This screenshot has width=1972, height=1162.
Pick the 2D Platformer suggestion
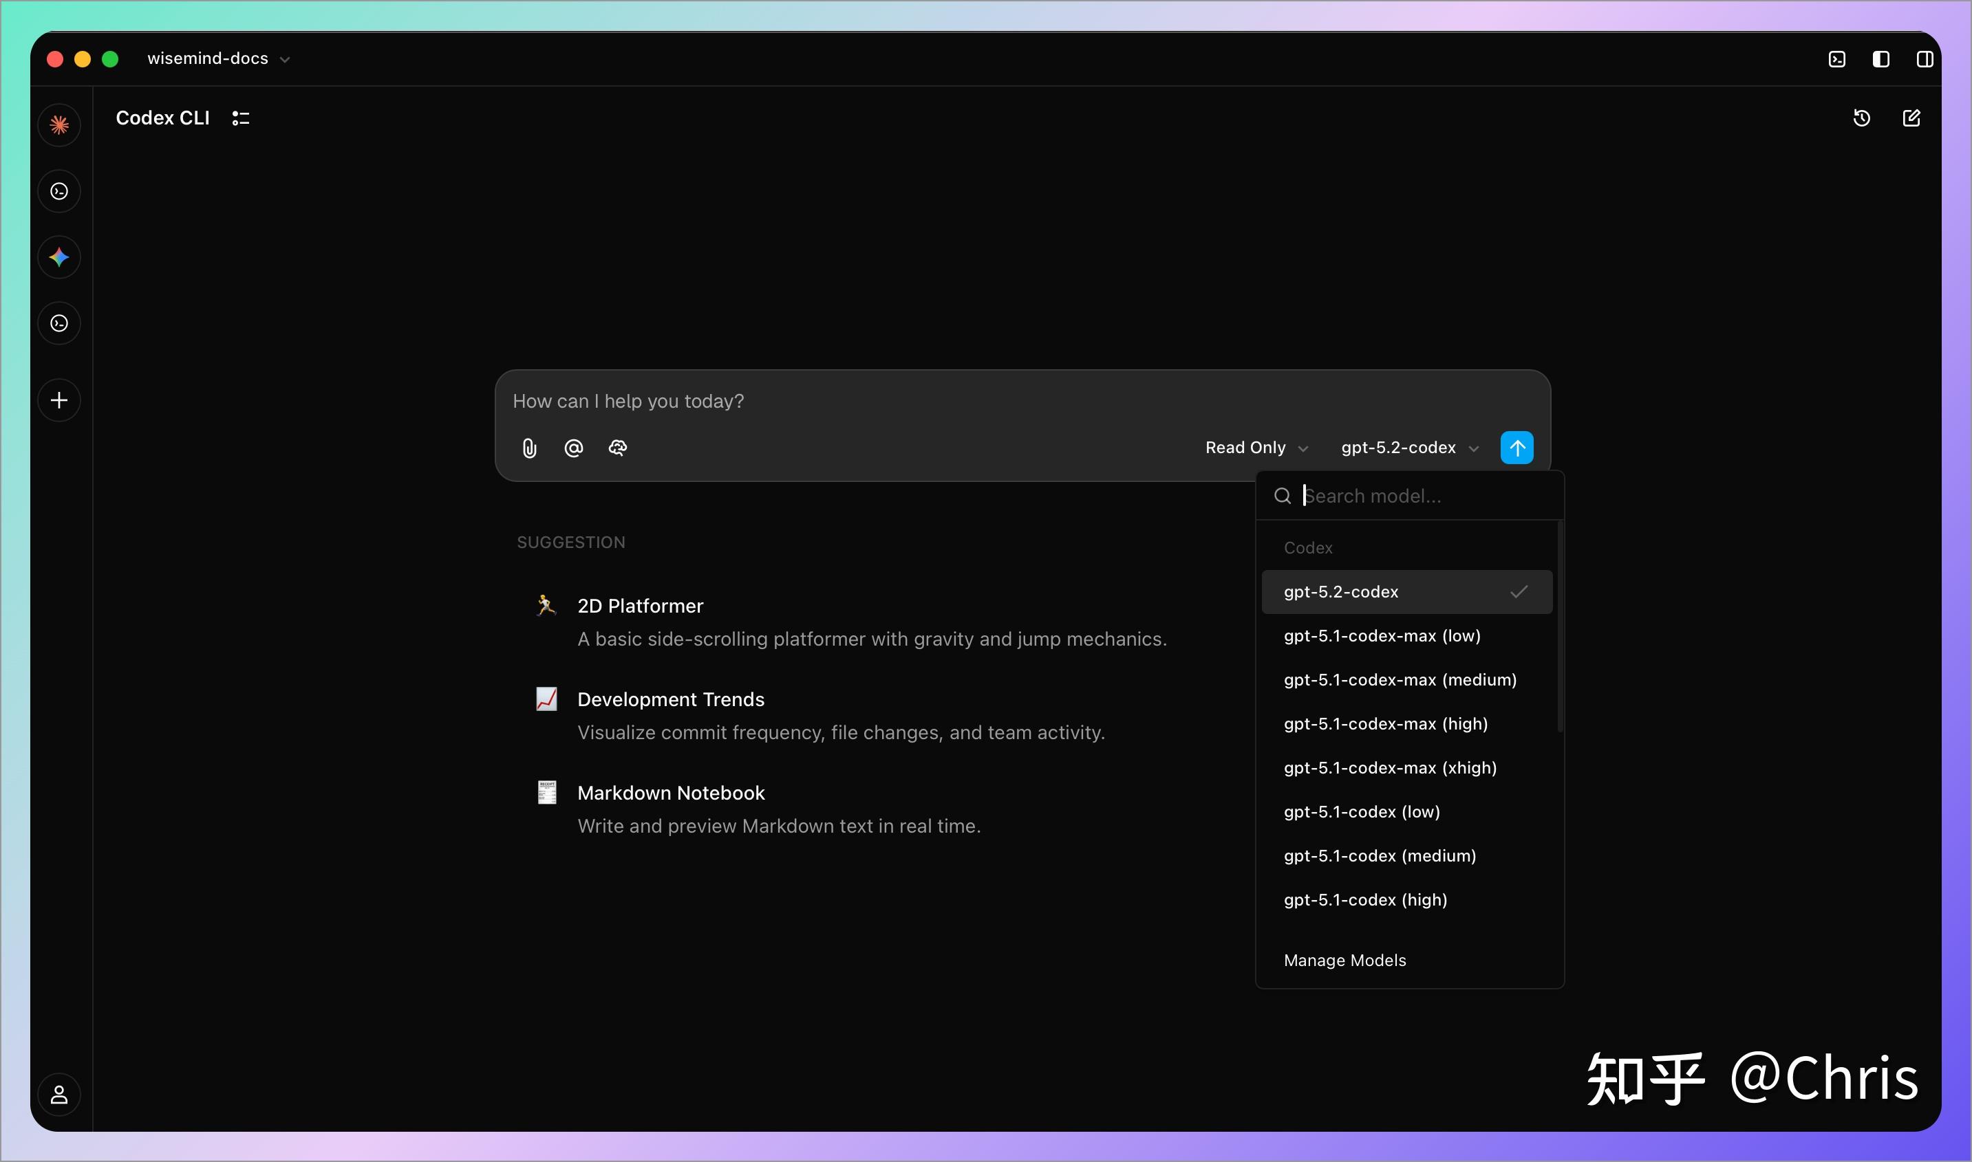click(640, 606)
